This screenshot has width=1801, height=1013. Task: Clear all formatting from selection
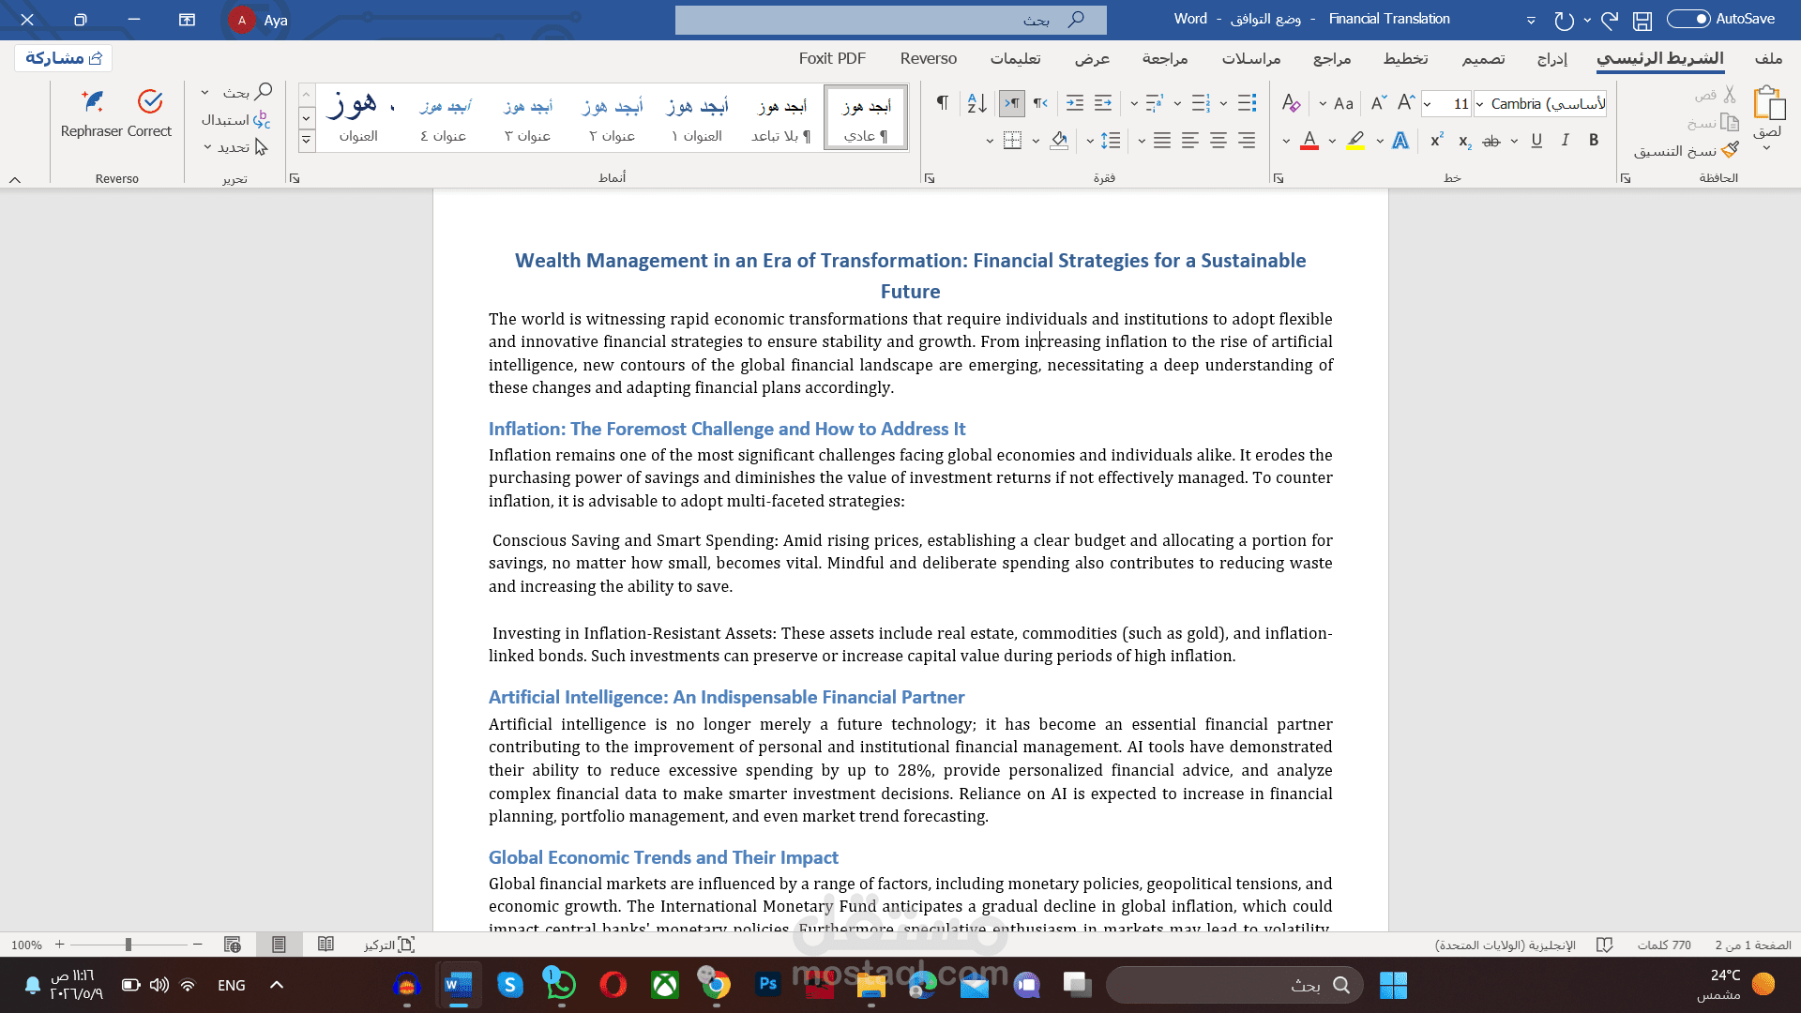coord(1292,103)
